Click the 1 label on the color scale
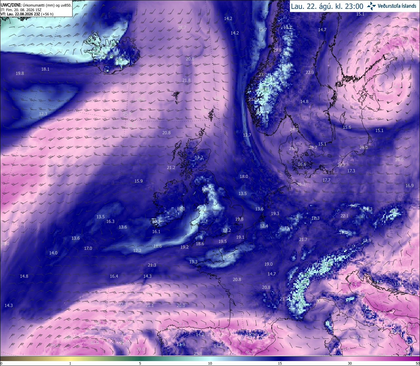Viewport: 420px width, 366px height. (x=70, y=363)
